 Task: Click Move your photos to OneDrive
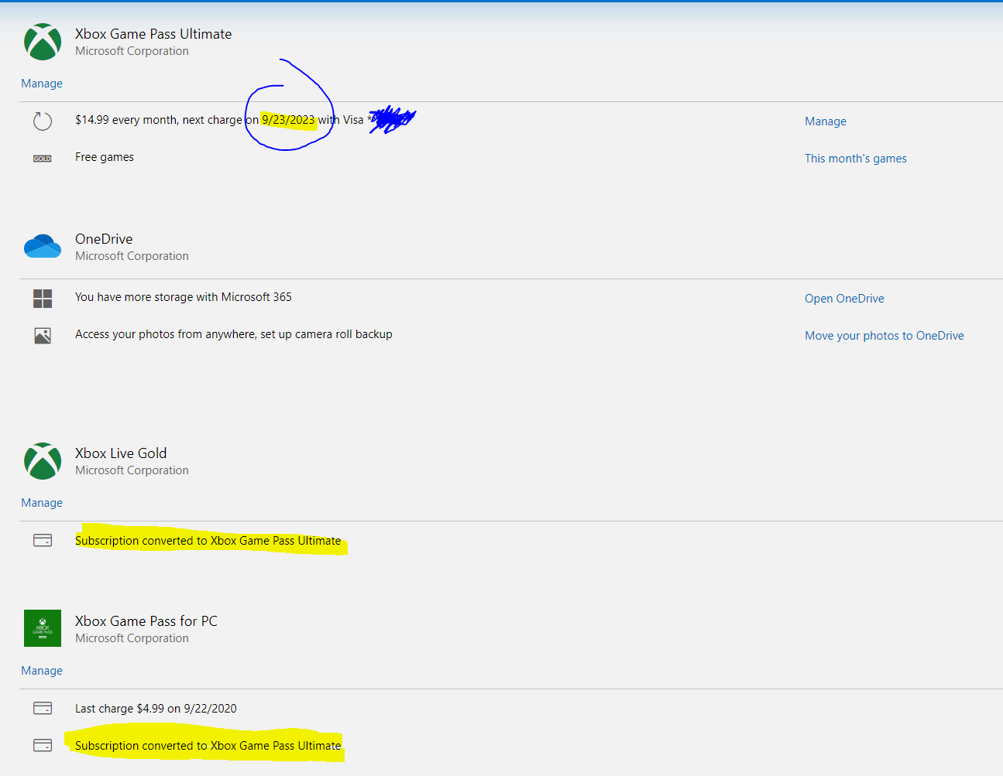click(x=884, y=336)
